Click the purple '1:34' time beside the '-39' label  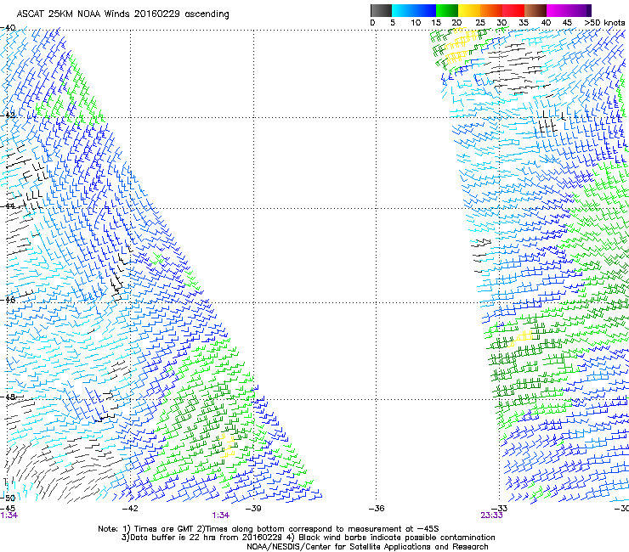click(221, 515)
